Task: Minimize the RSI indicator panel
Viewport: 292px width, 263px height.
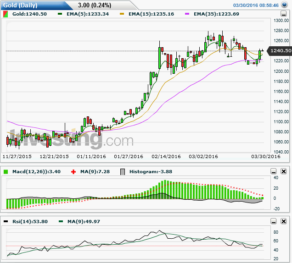Action: pyautogui.click(x=273, y=221)
